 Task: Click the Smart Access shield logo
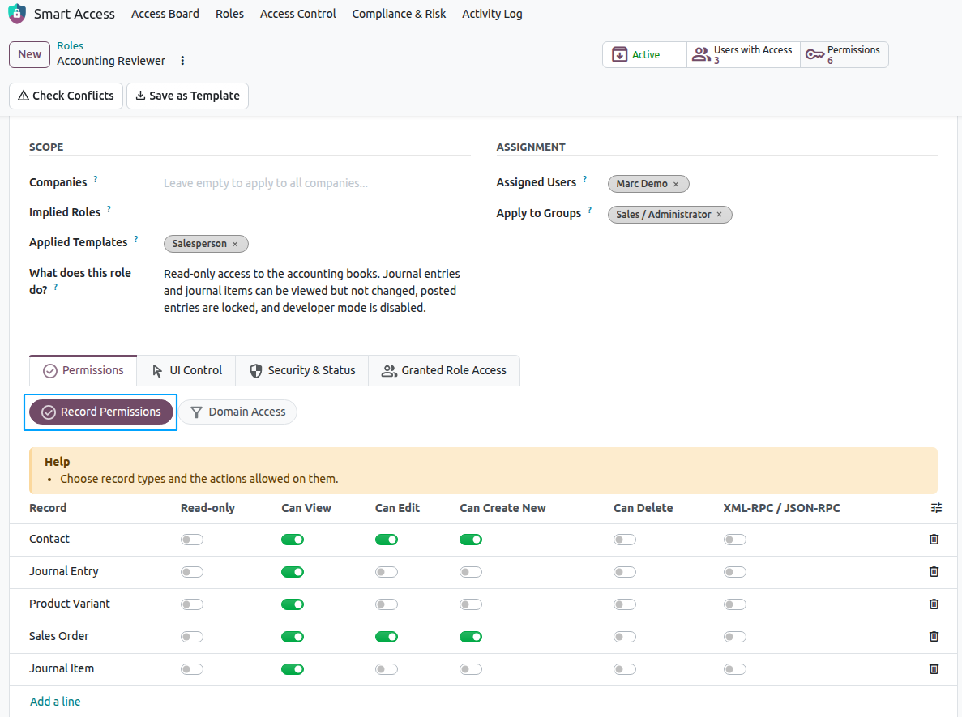(16, 14)
